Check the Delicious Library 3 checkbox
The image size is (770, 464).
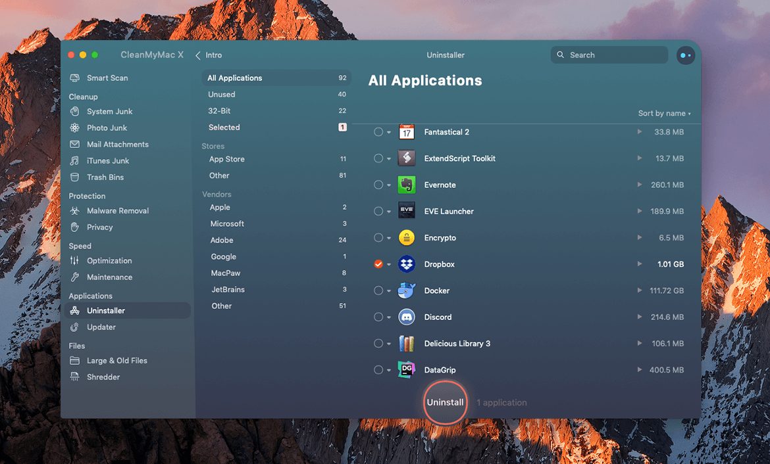378,343
